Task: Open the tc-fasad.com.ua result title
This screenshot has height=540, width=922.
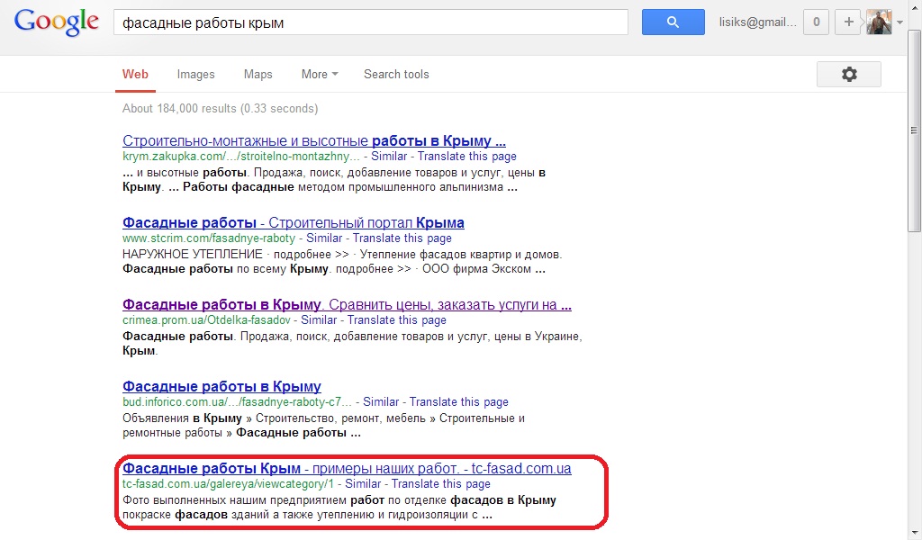Action: 347,468
